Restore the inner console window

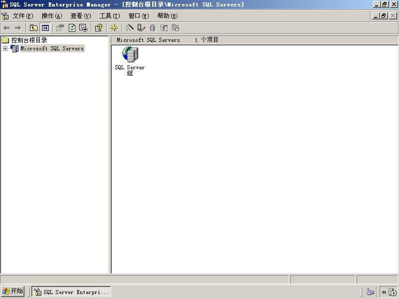coord(384,16)
